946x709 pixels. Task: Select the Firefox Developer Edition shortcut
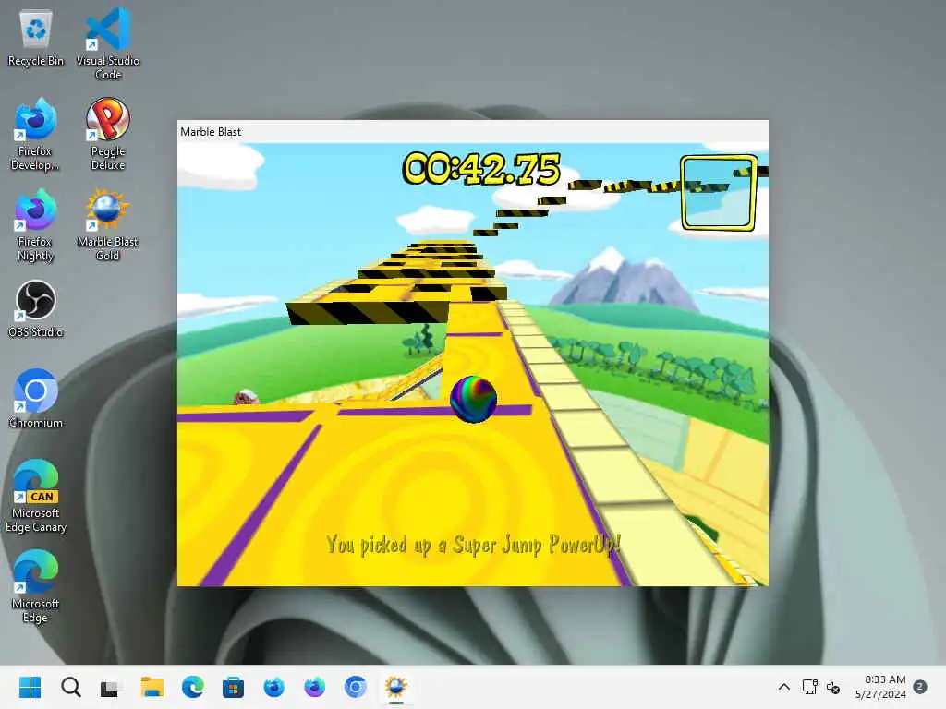tap(36, 135)
